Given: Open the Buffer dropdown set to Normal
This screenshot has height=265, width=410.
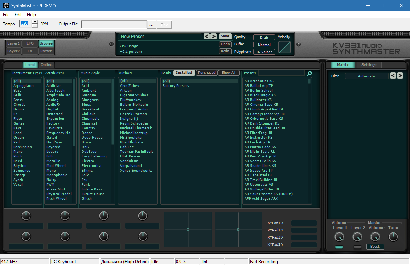Looking at the screenshot, I should [264, 45].
